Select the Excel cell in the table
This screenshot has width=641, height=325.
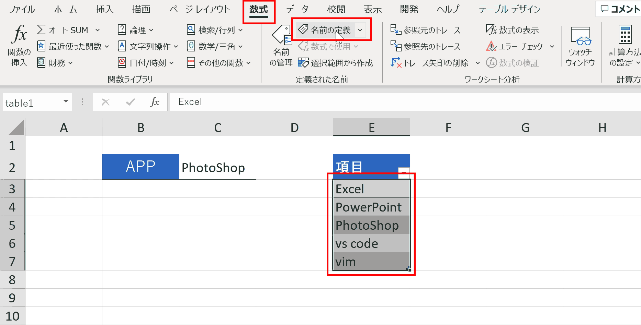[371, 189]
